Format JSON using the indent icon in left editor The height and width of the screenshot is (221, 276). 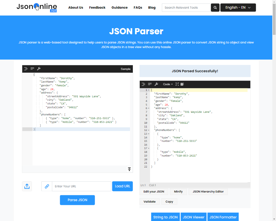tap(26, 69)
